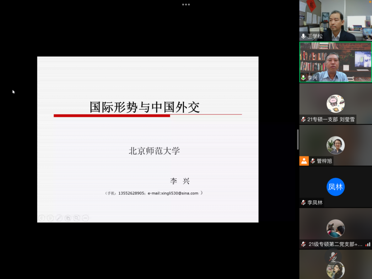Viewport: 372px width, 279px height.
Task: Click network signal bars on 21级专硕 tile
Action: pos(368,245)
